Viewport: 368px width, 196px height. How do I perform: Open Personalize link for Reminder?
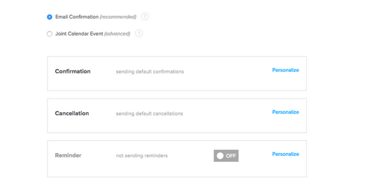click(x=286, y=154)
